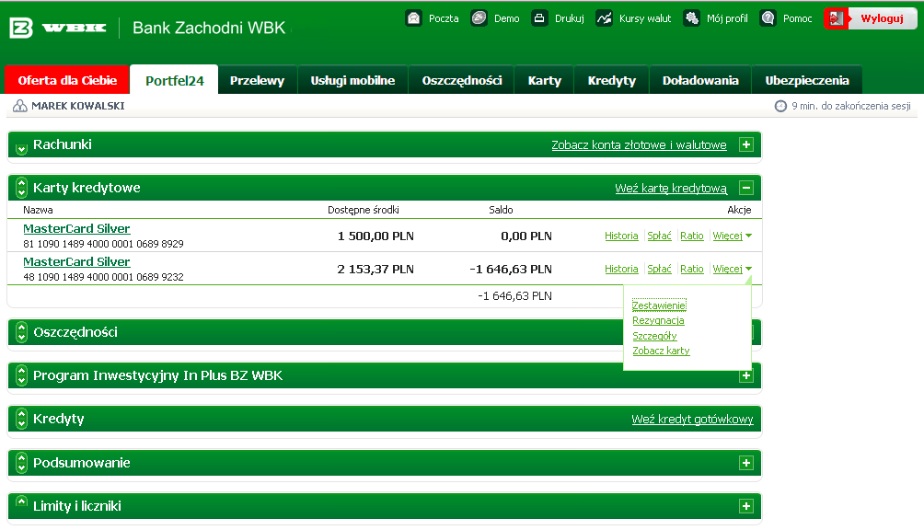View Historia for card ending 9232

pos(621,269)
